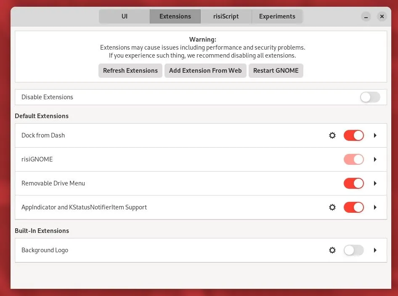Viewport: 398px width, 296px height.
Task: Go to the Experiments tab
Action: pos(277,16)
